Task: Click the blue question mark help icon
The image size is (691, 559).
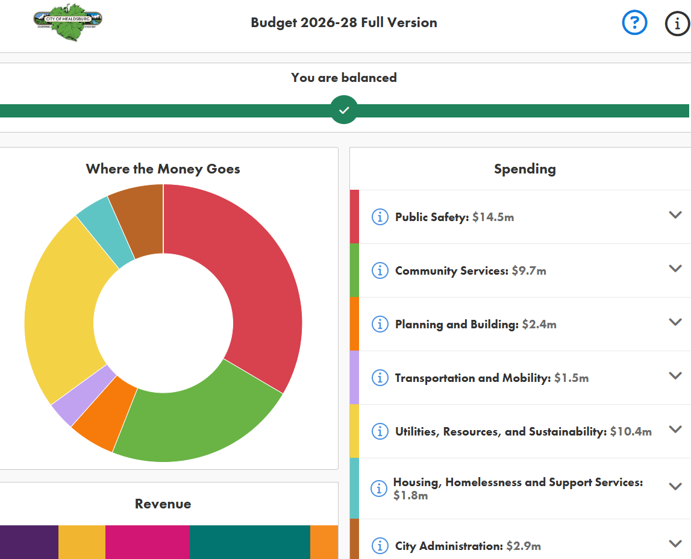Action: (634, 23)
